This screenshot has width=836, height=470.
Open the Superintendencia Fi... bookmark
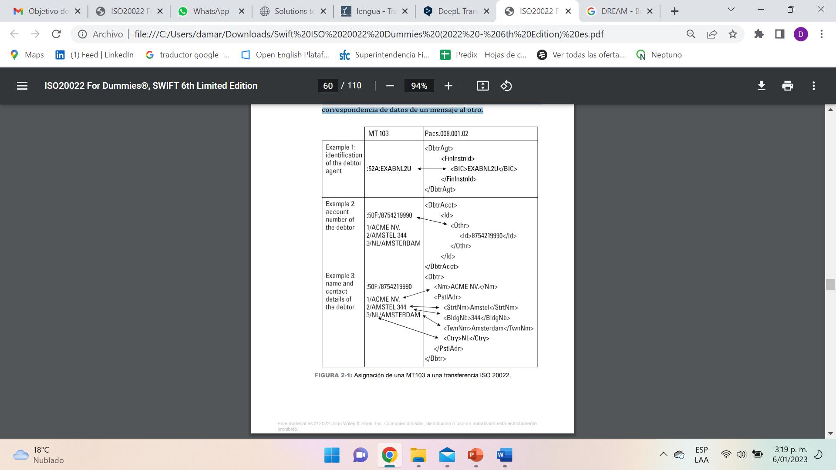[x=384, y=55]
